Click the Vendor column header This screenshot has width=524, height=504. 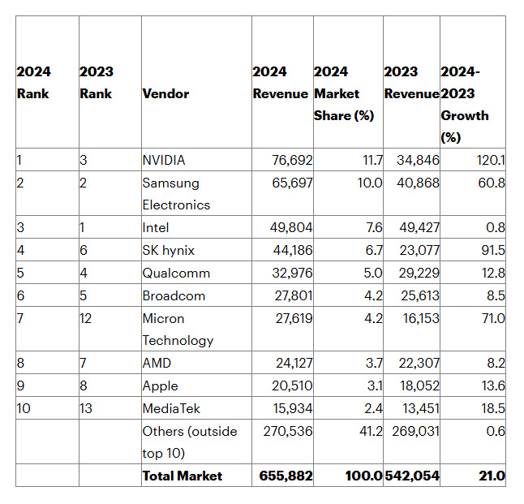pyautogui.click(x=165, y=93)
